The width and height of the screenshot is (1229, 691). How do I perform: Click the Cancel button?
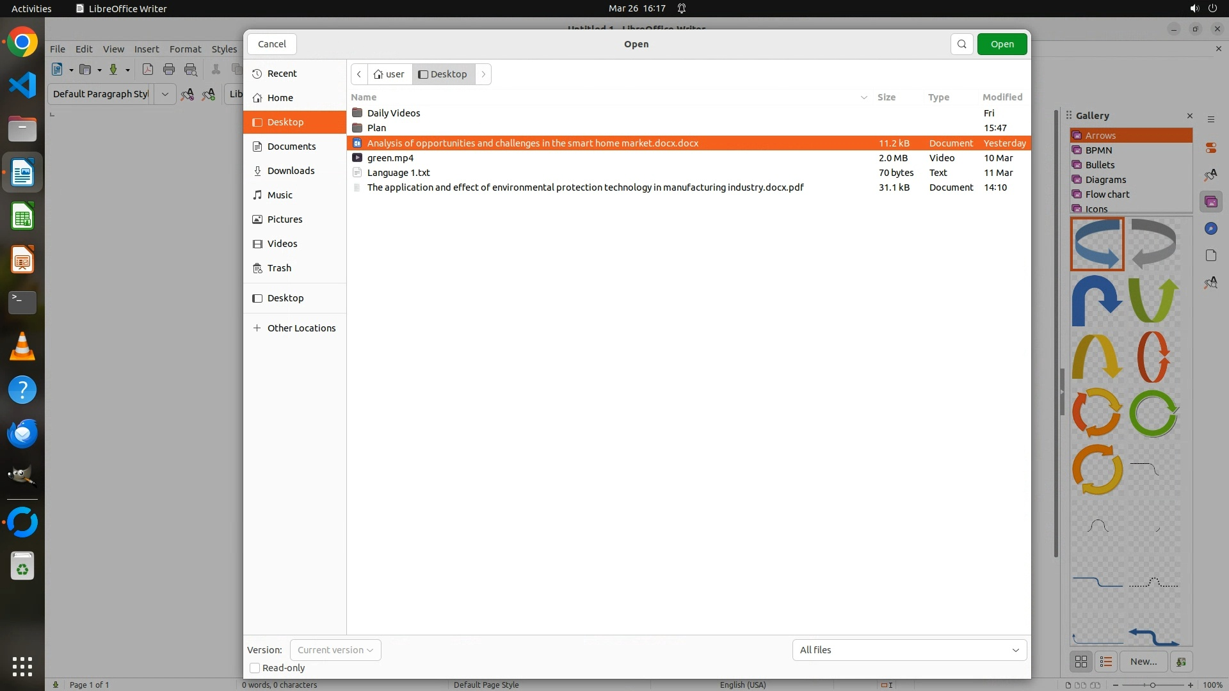[x=272, y=44]
